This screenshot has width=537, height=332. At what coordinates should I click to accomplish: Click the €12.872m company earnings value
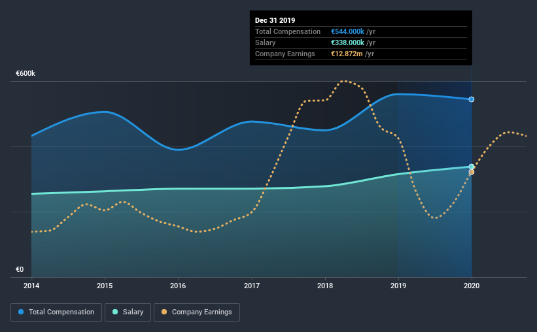click(x=347, y=54)
